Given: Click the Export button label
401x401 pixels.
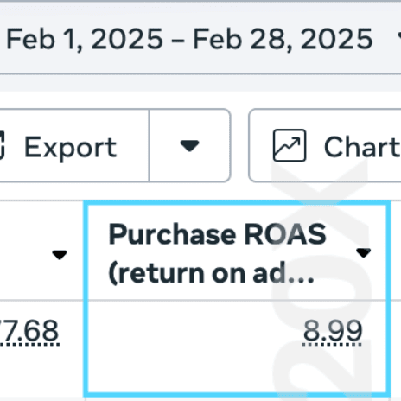Looking at the screenshot, I should click(x=70, y=147).
